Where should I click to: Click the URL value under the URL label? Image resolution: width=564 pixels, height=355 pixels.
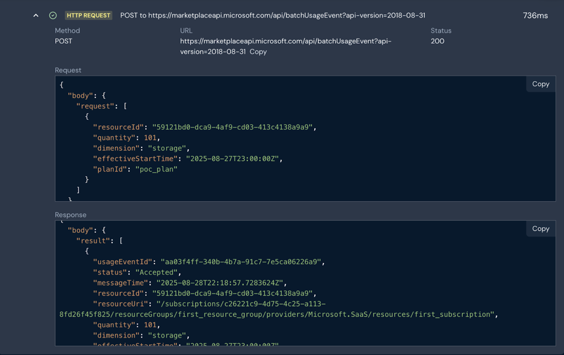click(285, 46)
